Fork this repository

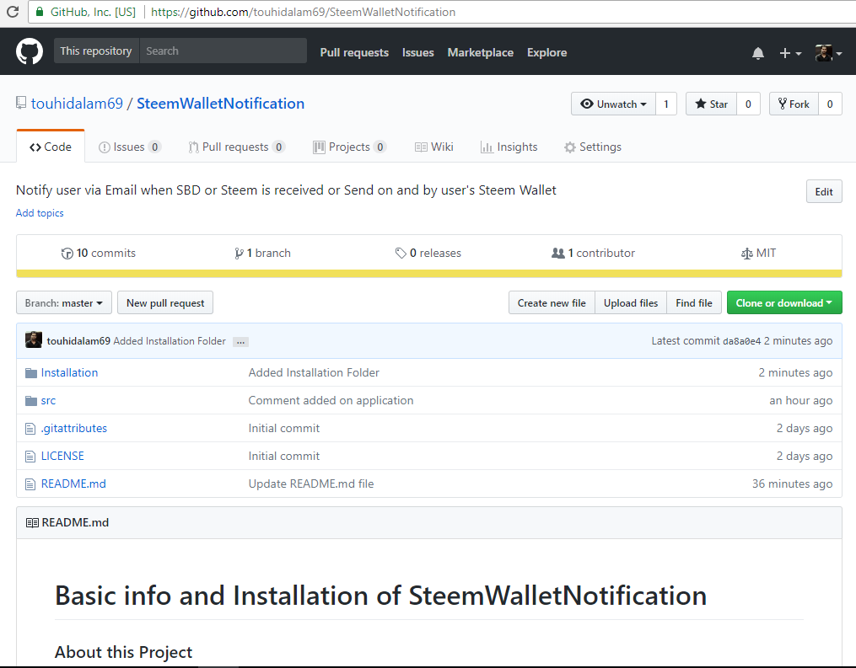click(794, 104)
